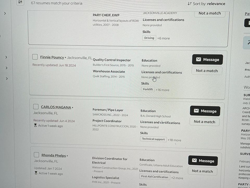
Task: Open the Sort by relevance dropdown
Action: click(x=206, y=3)
